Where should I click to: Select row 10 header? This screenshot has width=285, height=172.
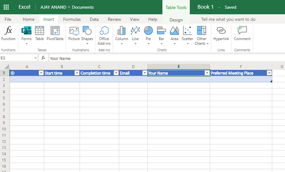pyautogui.click(x=4, y=129)
